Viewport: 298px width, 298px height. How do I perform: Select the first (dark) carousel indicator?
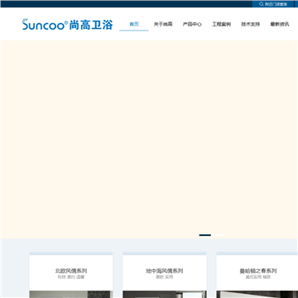point(205,235)
